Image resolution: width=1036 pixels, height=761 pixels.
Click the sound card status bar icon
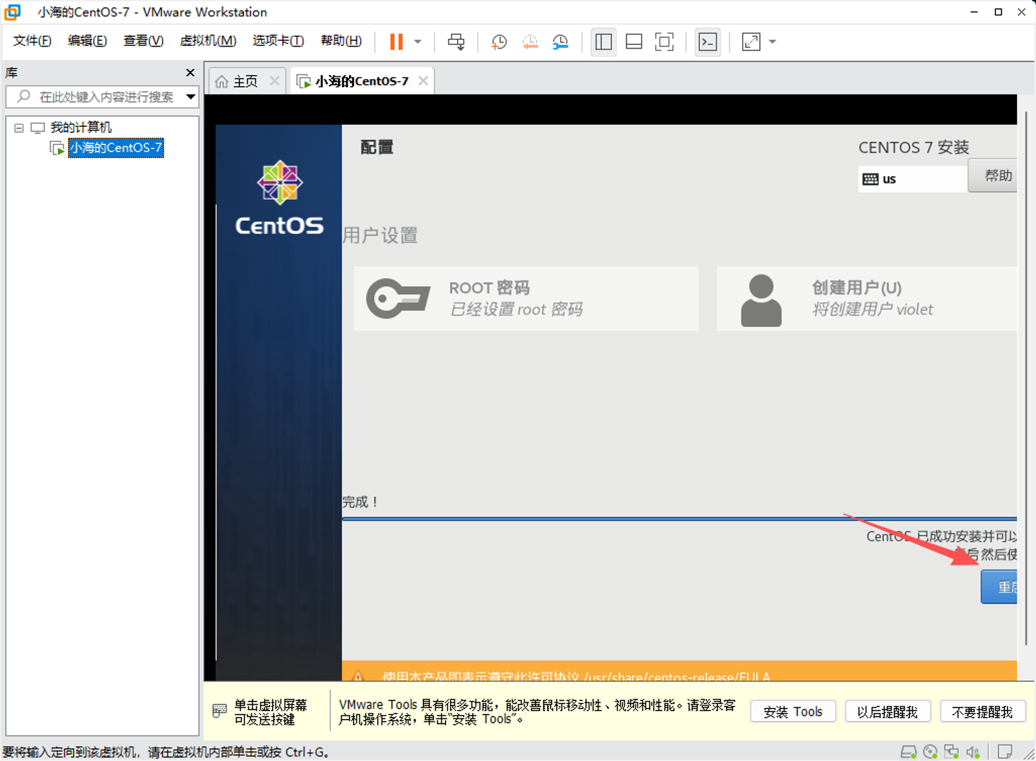point(973,751)
